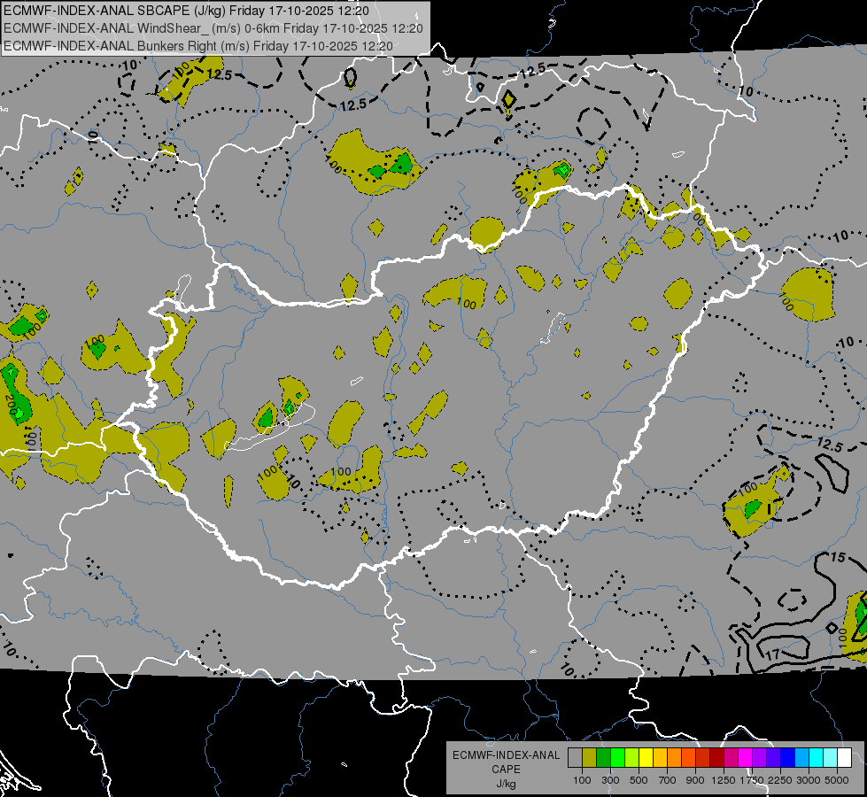867x797 pixels.
Task: Select the dark green swatch in CAPE legend
Action: (603, 758)
